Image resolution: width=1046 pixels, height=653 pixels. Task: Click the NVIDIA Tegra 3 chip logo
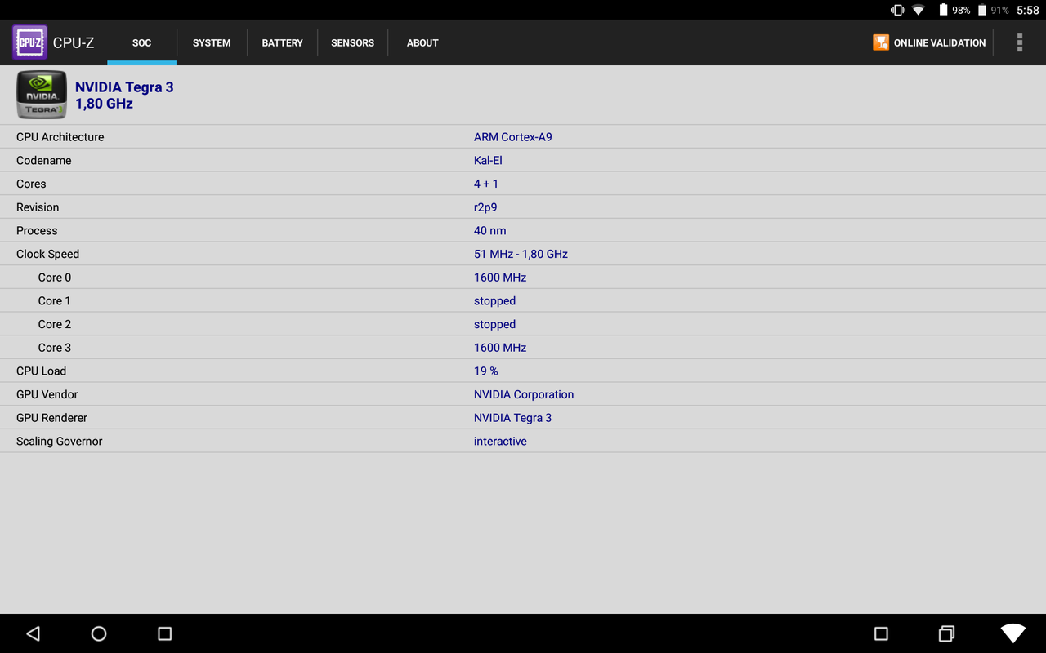click(x=42, y=95)
